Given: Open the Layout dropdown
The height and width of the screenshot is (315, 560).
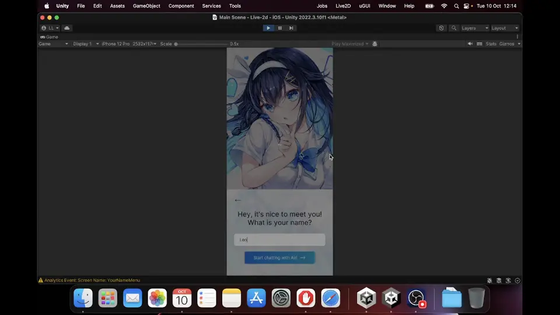Looking at the screenshot, I should [504, 28].
